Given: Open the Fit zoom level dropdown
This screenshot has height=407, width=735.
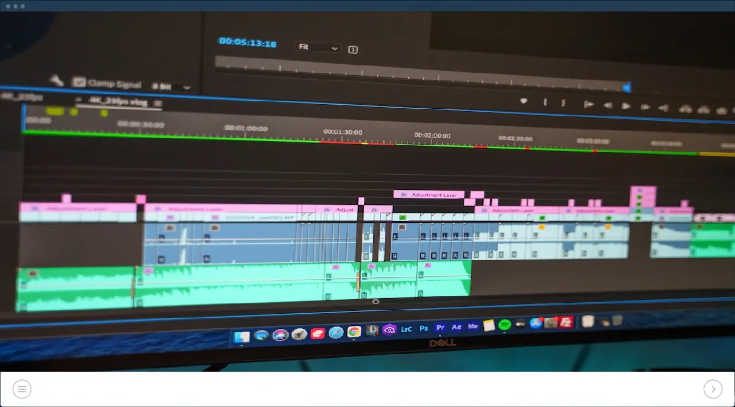Looking at the screenshot, I should [318, 47].
